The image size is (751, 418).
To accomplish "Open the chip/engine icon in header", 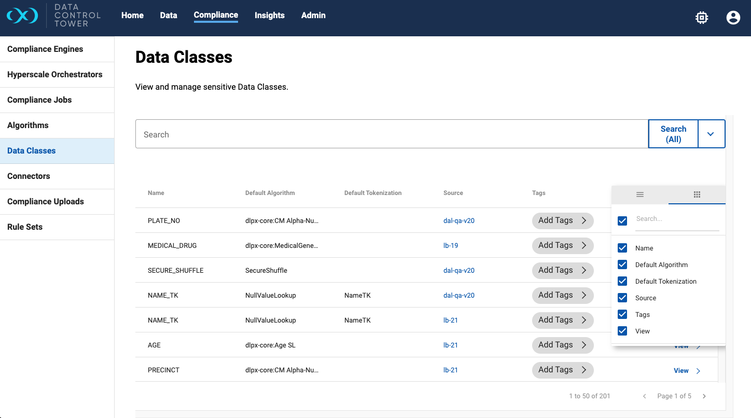I will 702,18.
